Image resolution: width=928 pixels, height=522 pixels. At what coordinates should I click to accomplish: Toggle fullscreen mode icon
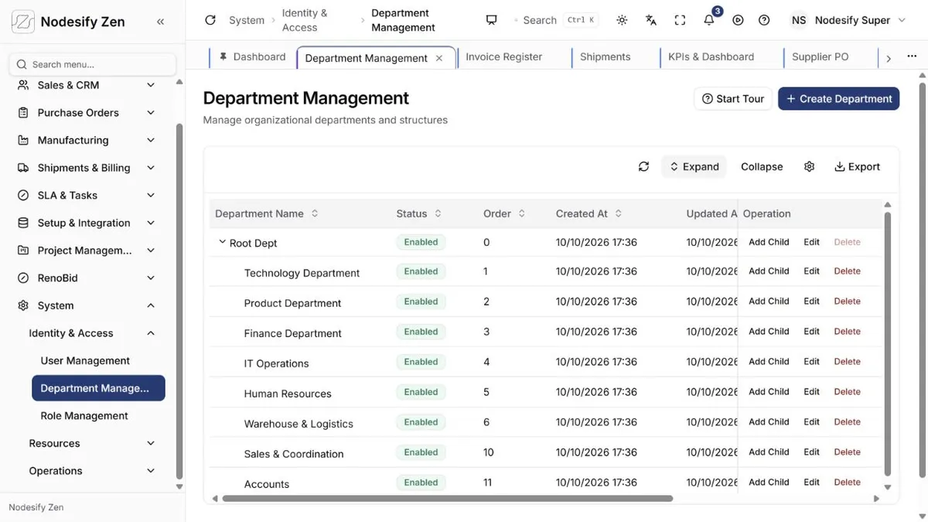coord(680,20)
